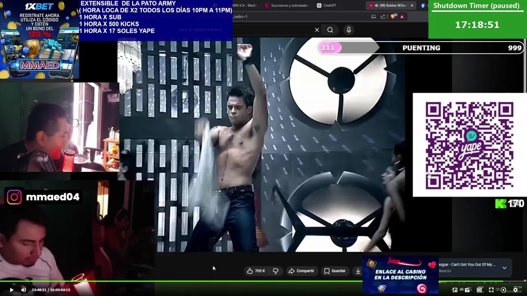Start YouTube voice search with microphone
Screen dimensions: 527x296
(x=349, y=30)
